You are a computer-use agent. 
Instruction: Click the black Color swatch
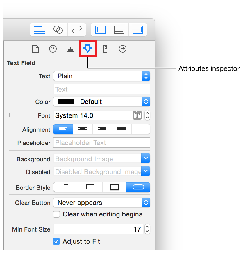[x=66, y=102]
